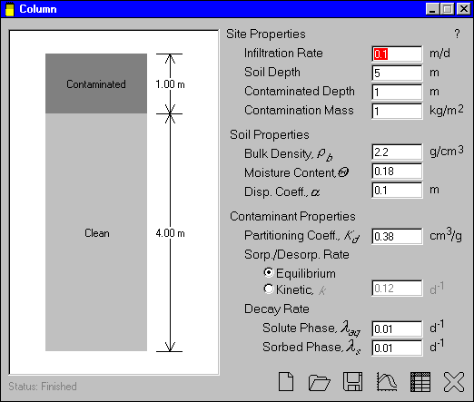
Task: Open the results table grid icon
Action: tap(420, 382)
